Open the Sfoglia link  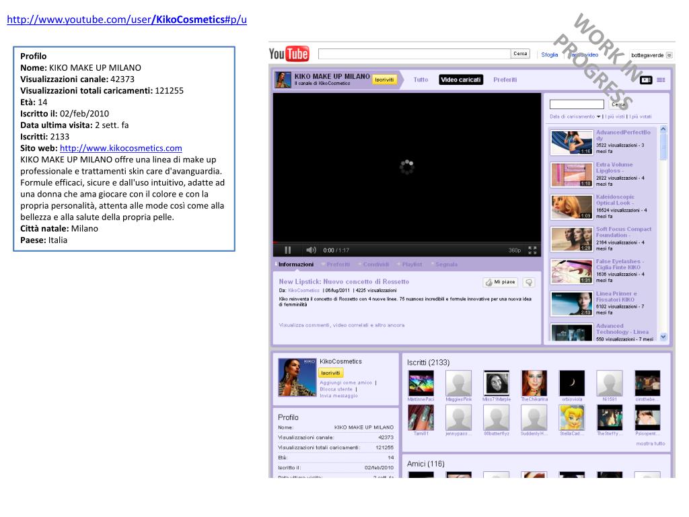click(549, 55)
